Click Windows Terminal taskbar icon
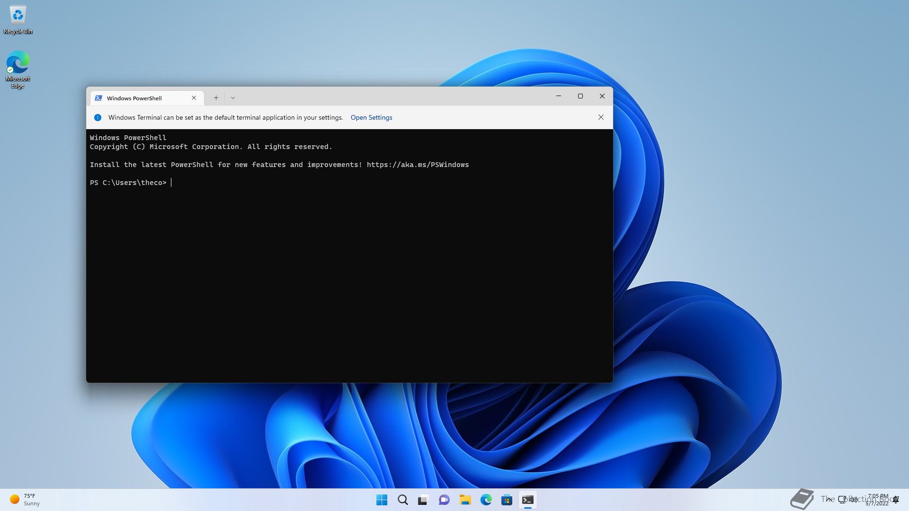Screen dimensions: 909x511 (x=527, y=500)
